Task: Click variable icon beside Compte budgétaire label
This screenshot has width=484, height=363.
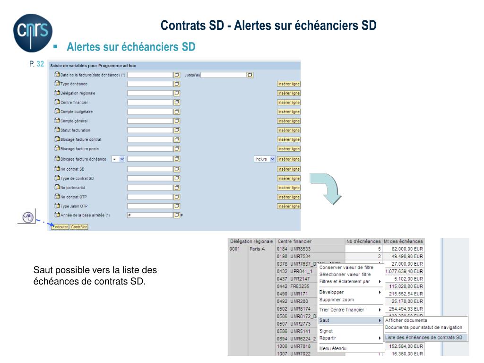Action: pos(57,111)
